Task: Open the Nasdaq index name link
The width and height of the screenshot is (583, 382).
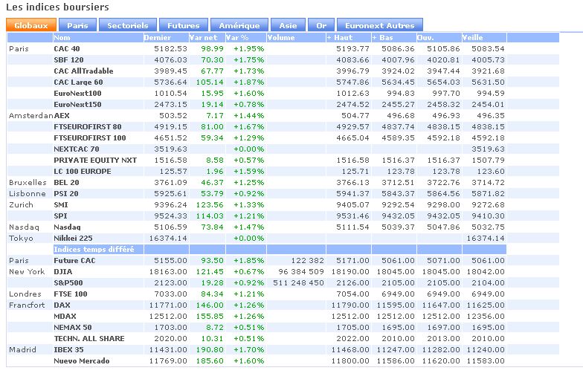Action: [67, 227]
